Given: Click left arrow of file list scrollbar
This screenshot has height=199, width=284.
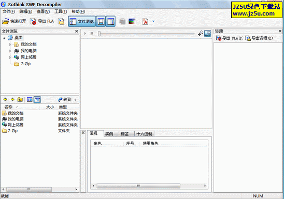Looking at the screenshot, I should (3, 189).
